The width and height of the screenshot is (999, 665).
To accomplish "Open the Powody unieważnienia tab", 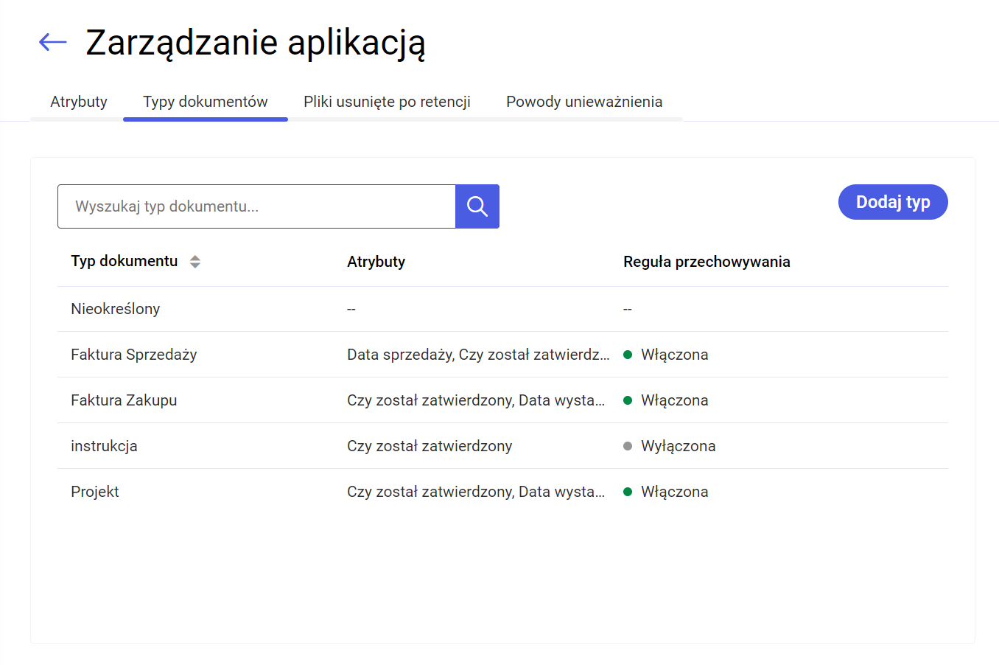I will pos(584,102).
